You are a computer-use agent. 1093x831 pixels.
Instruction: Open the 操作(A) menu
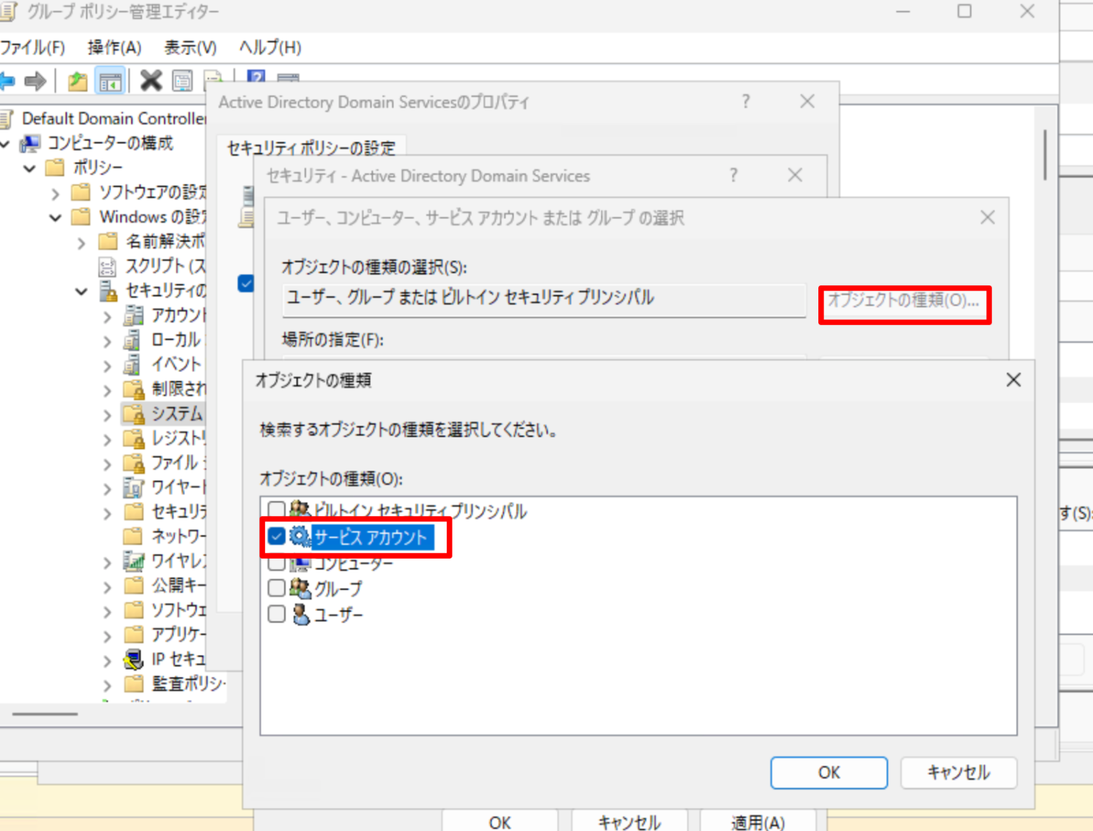pos(114,48)
